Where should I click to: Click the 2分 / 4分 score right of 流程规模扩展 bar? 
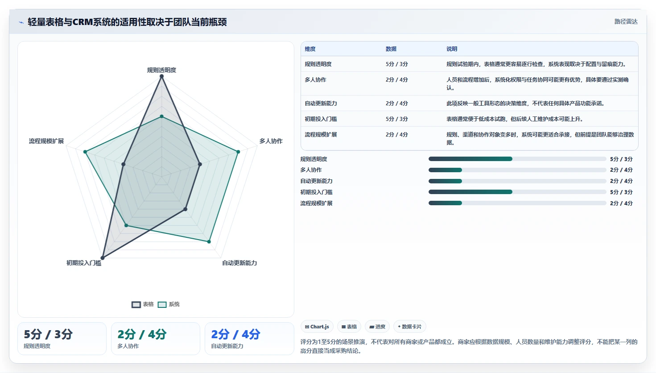click(x=621, y=203)
